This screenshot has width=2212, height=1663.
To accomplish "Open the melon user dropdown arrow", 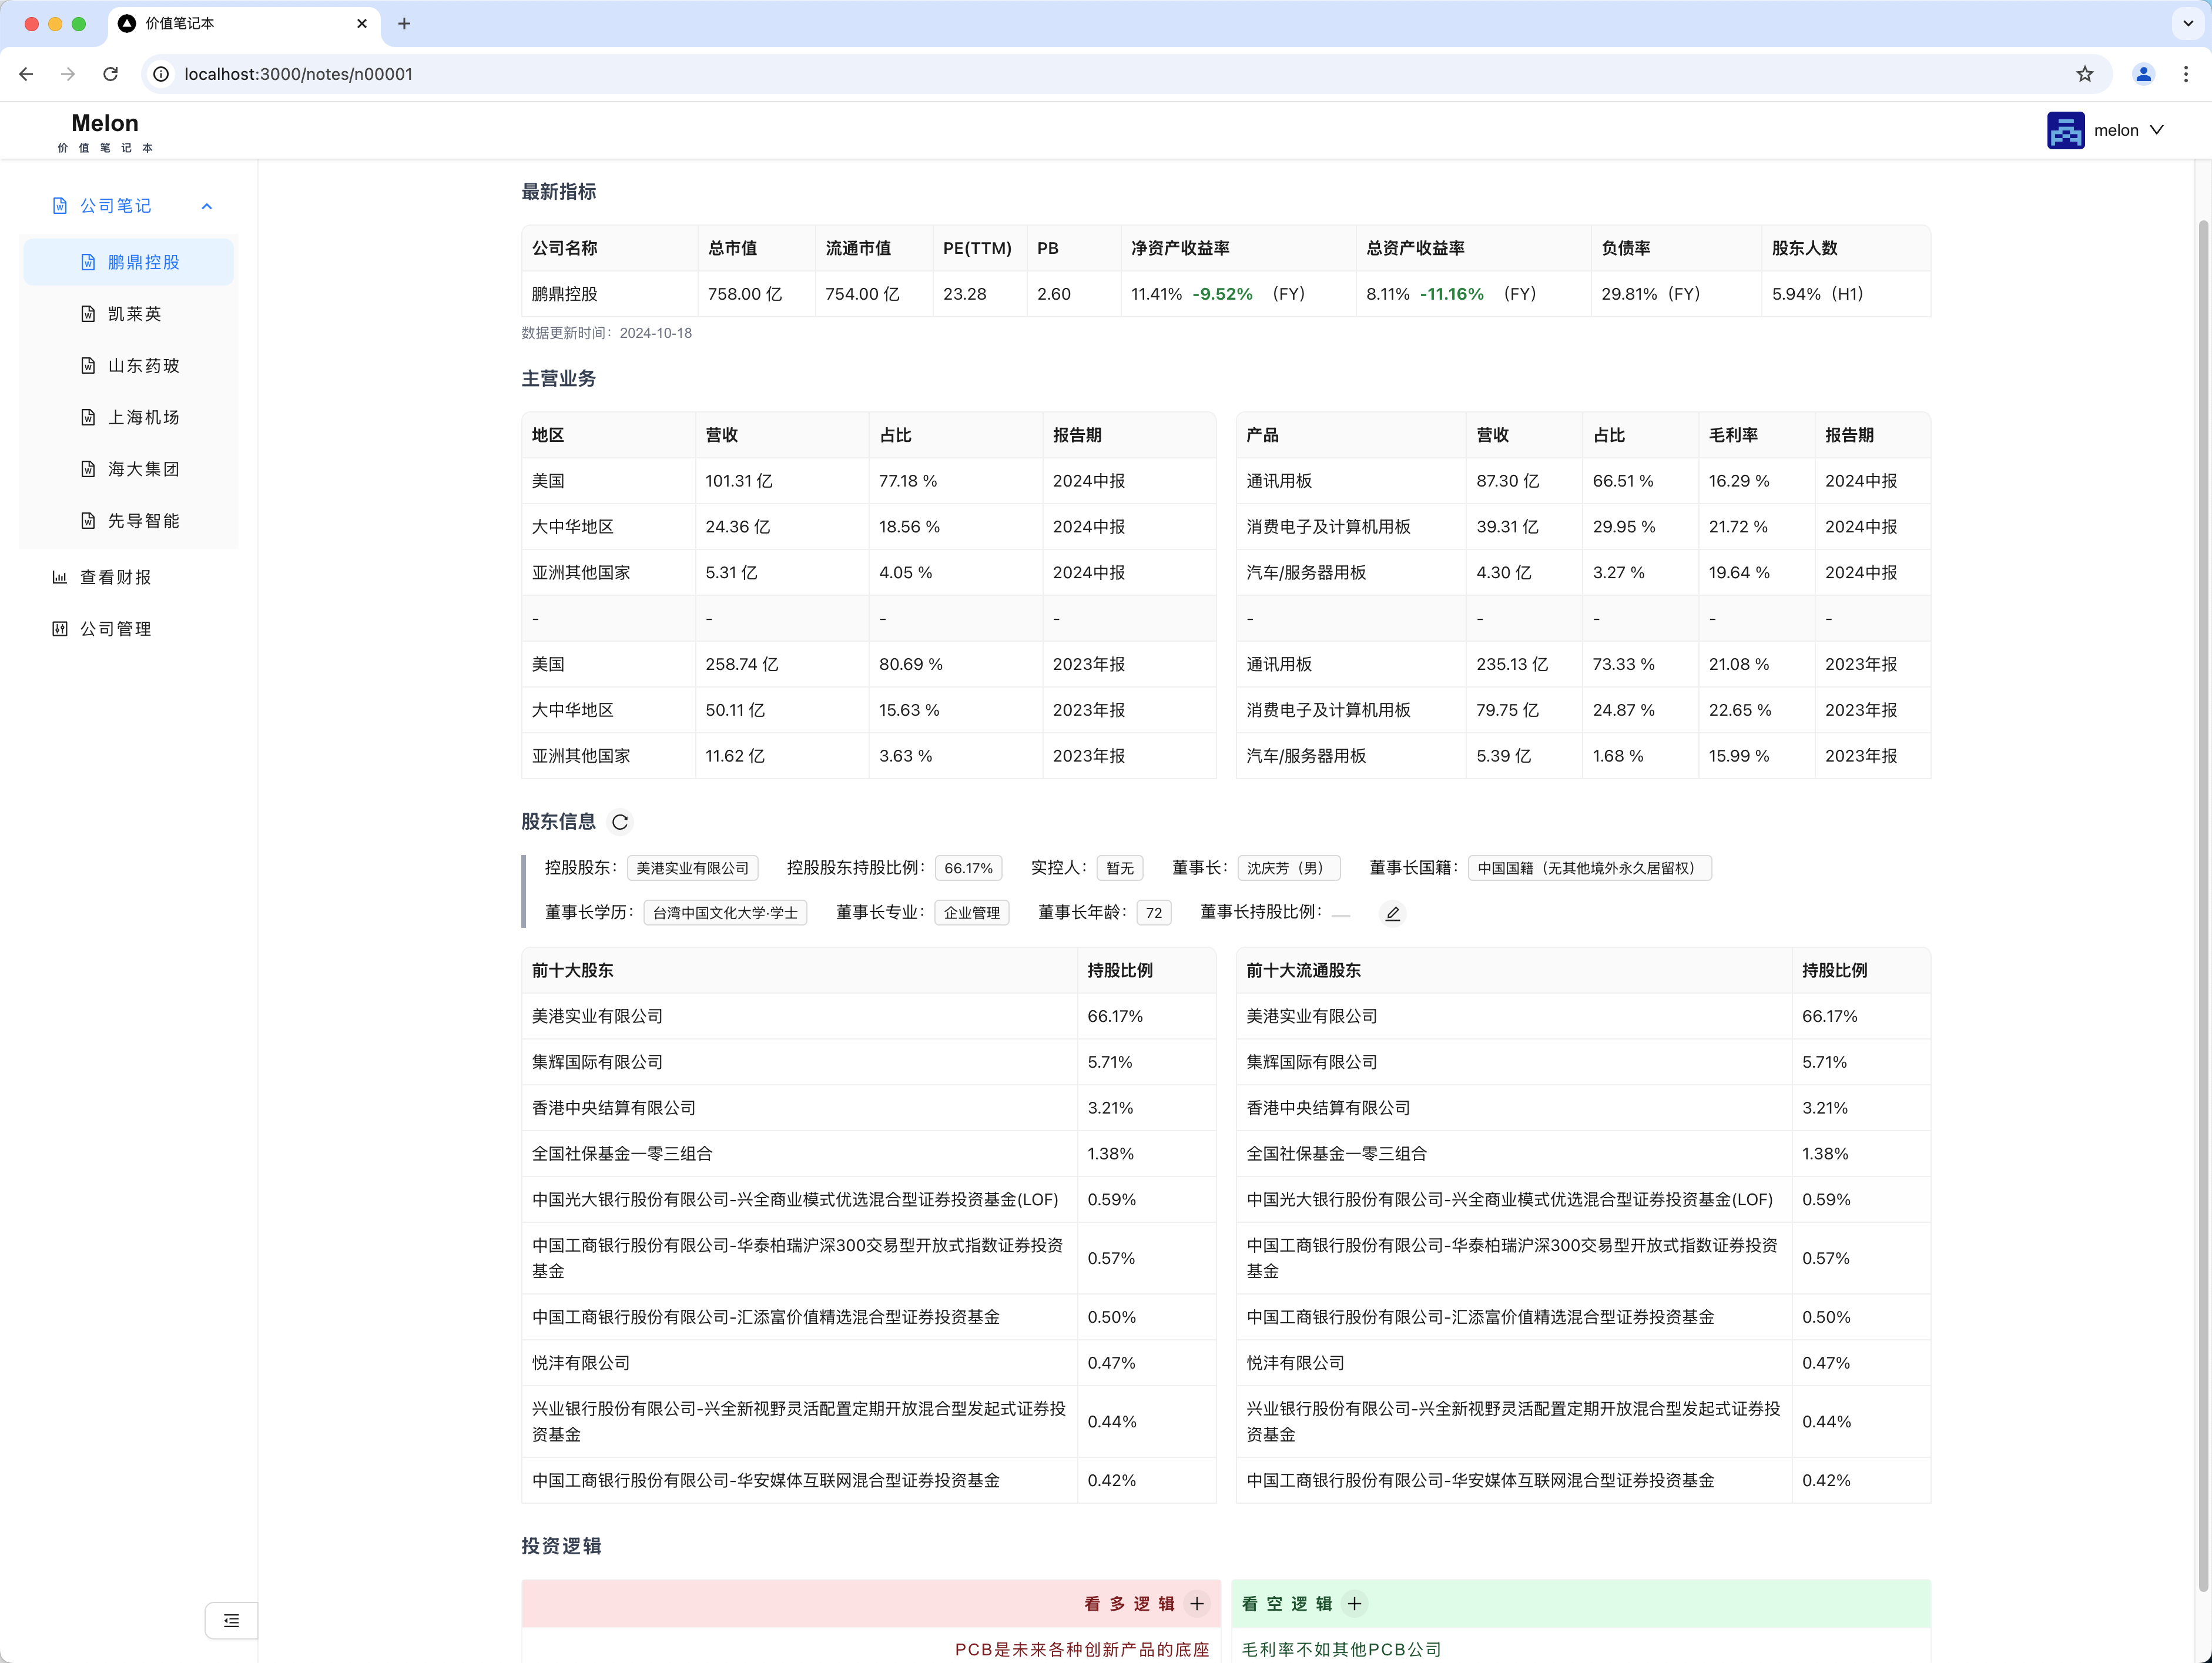I will [x=2157, y=130].
